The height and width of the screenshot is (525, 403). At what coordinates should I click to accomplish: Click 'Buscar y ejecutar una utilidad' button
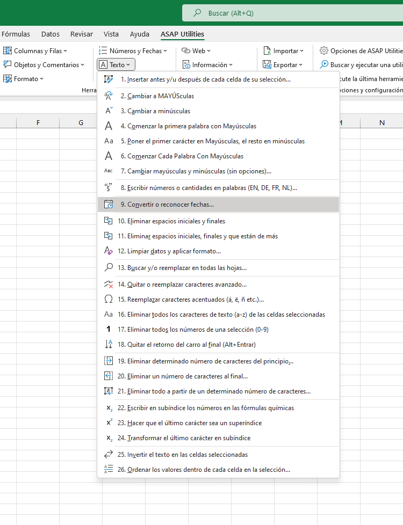click(361, 64)
